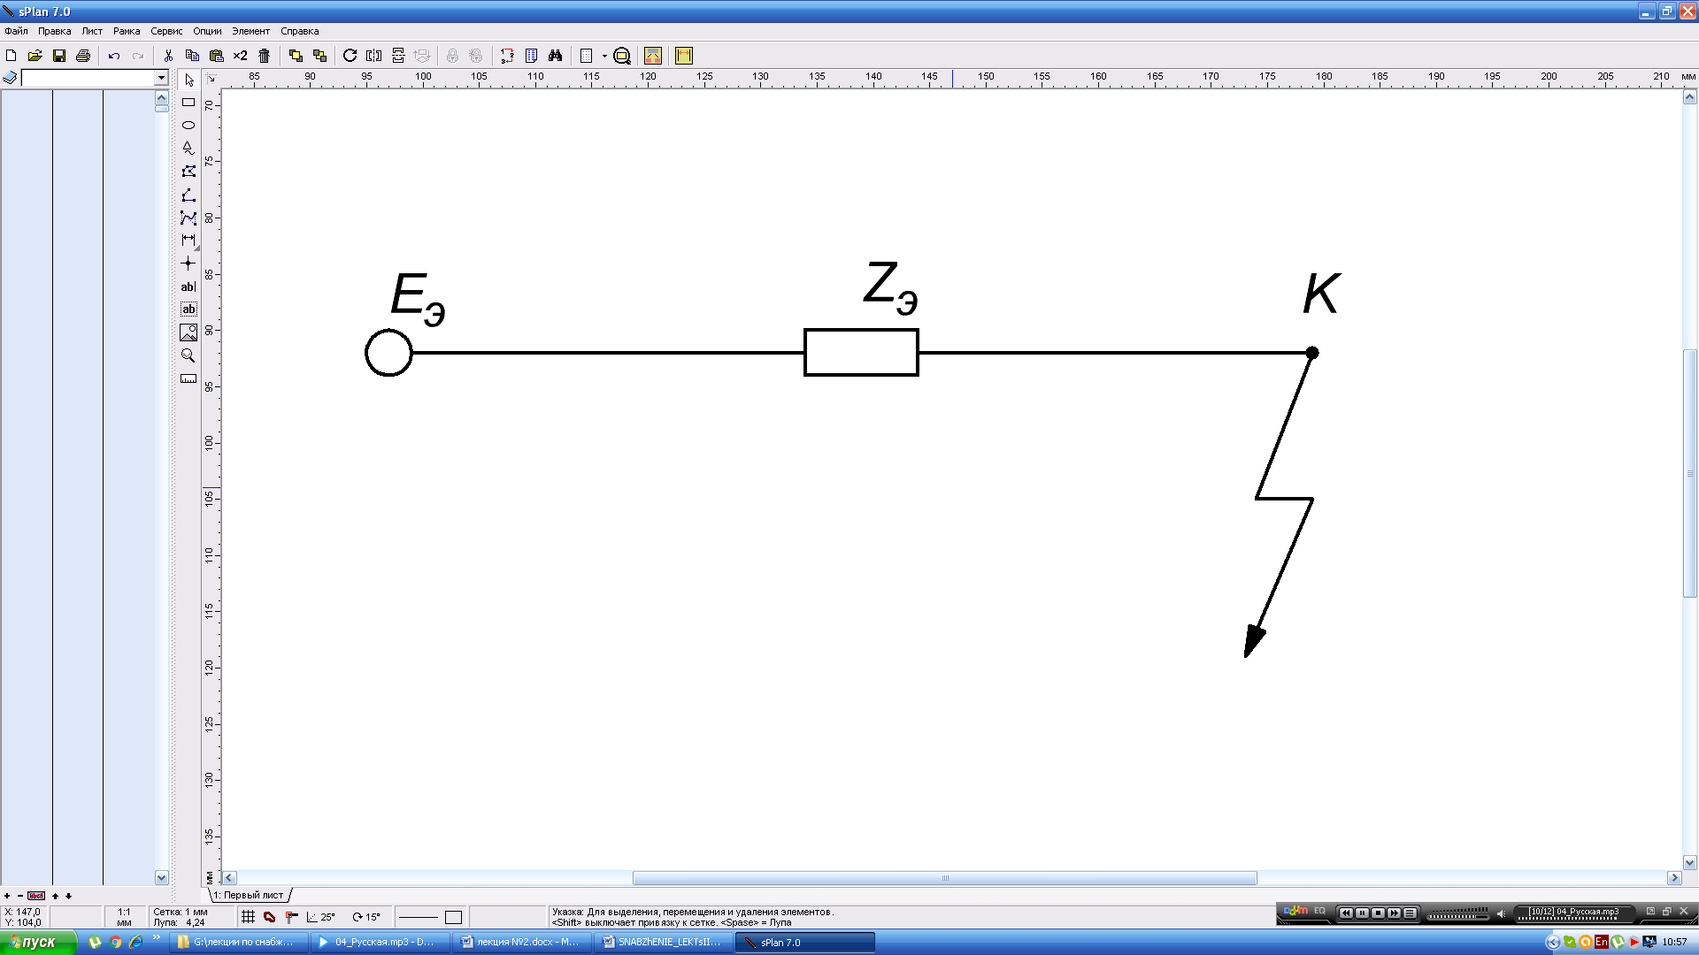
Task: Toggle snap-to-object icon in status bar
Action: coord(291,917)
